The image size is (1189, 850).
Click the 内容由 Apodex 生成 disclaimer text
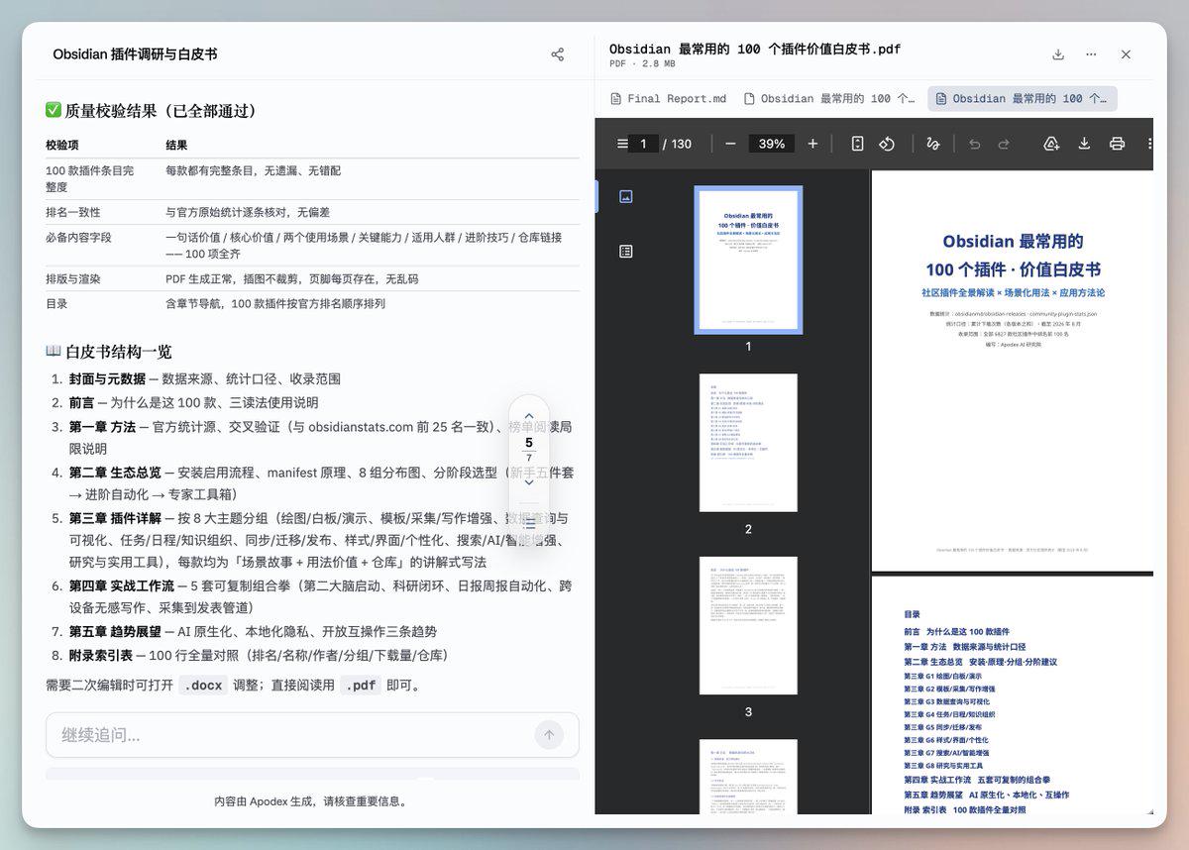click(310, 801)
